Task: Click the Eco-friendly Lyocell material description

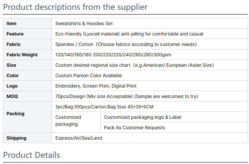Action: point(129,34)
